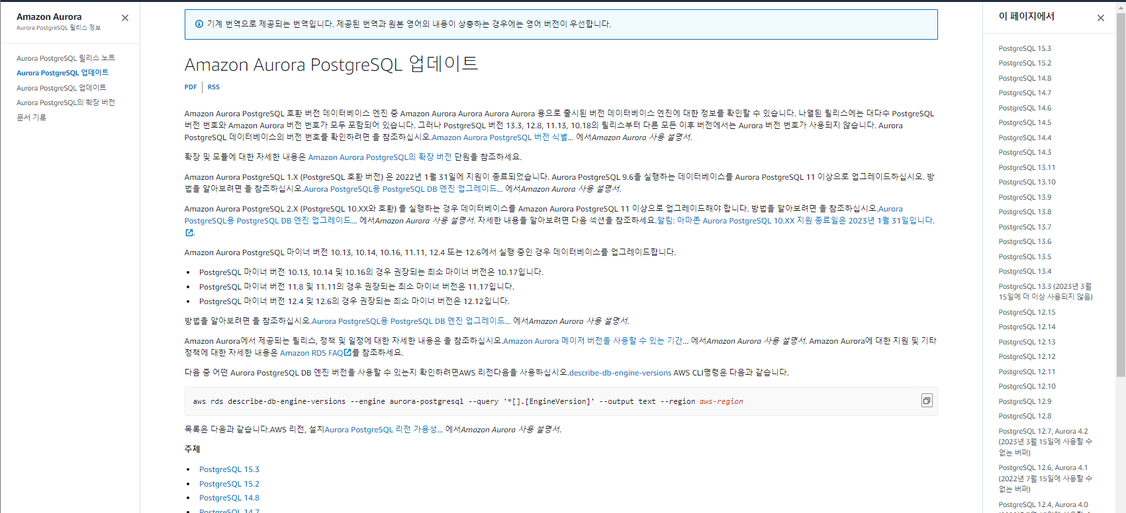The width and height of the screenshot is (1126, 513).
Task: Jump to PostgreSQL 14.7 in right panel
Action: (x=1025, y=93)
